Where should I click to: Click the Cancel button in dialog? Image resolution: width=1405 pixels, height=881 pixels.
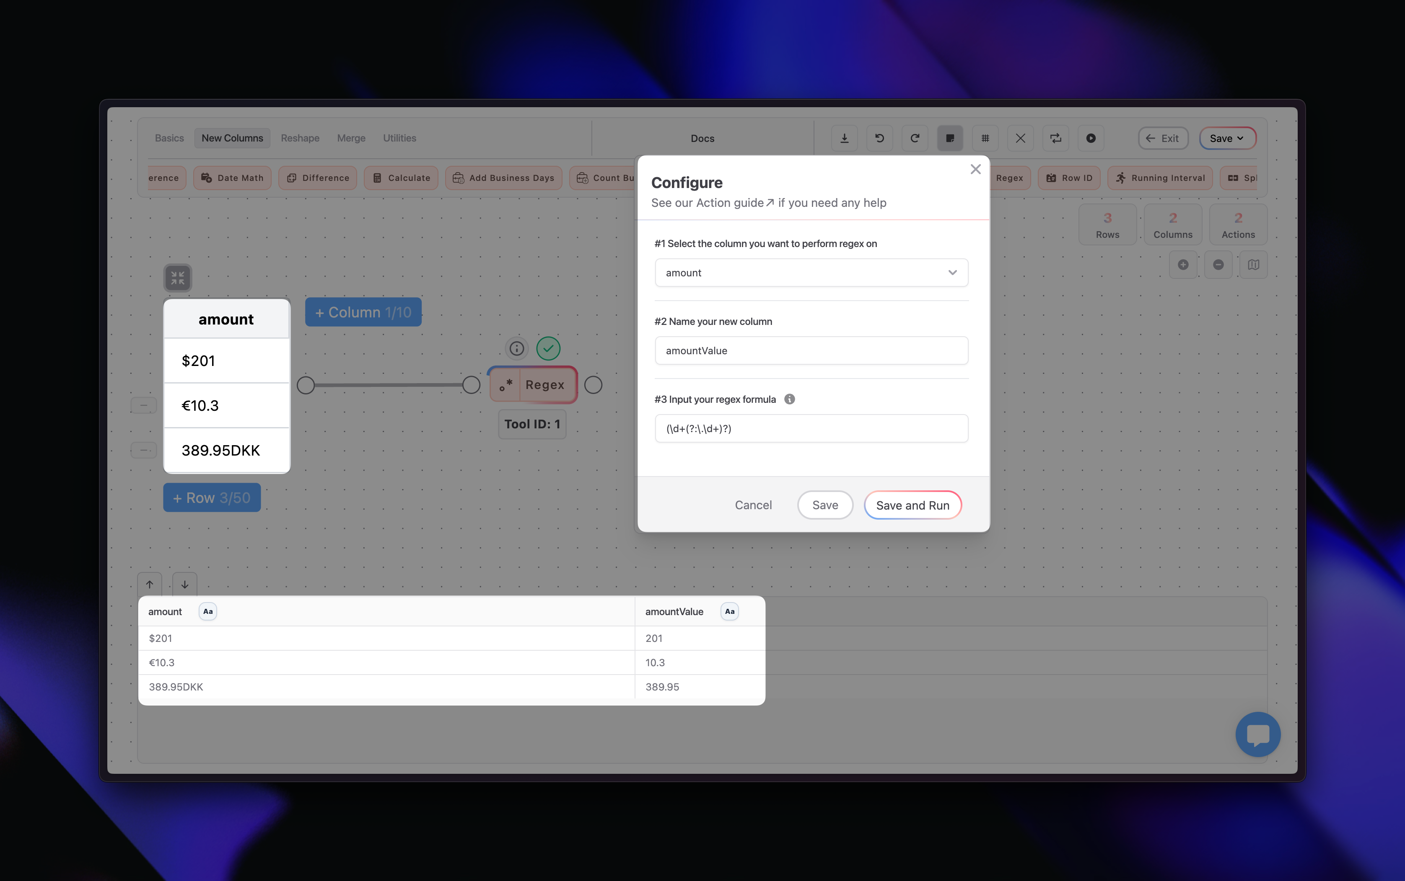(x=753, y=505)
